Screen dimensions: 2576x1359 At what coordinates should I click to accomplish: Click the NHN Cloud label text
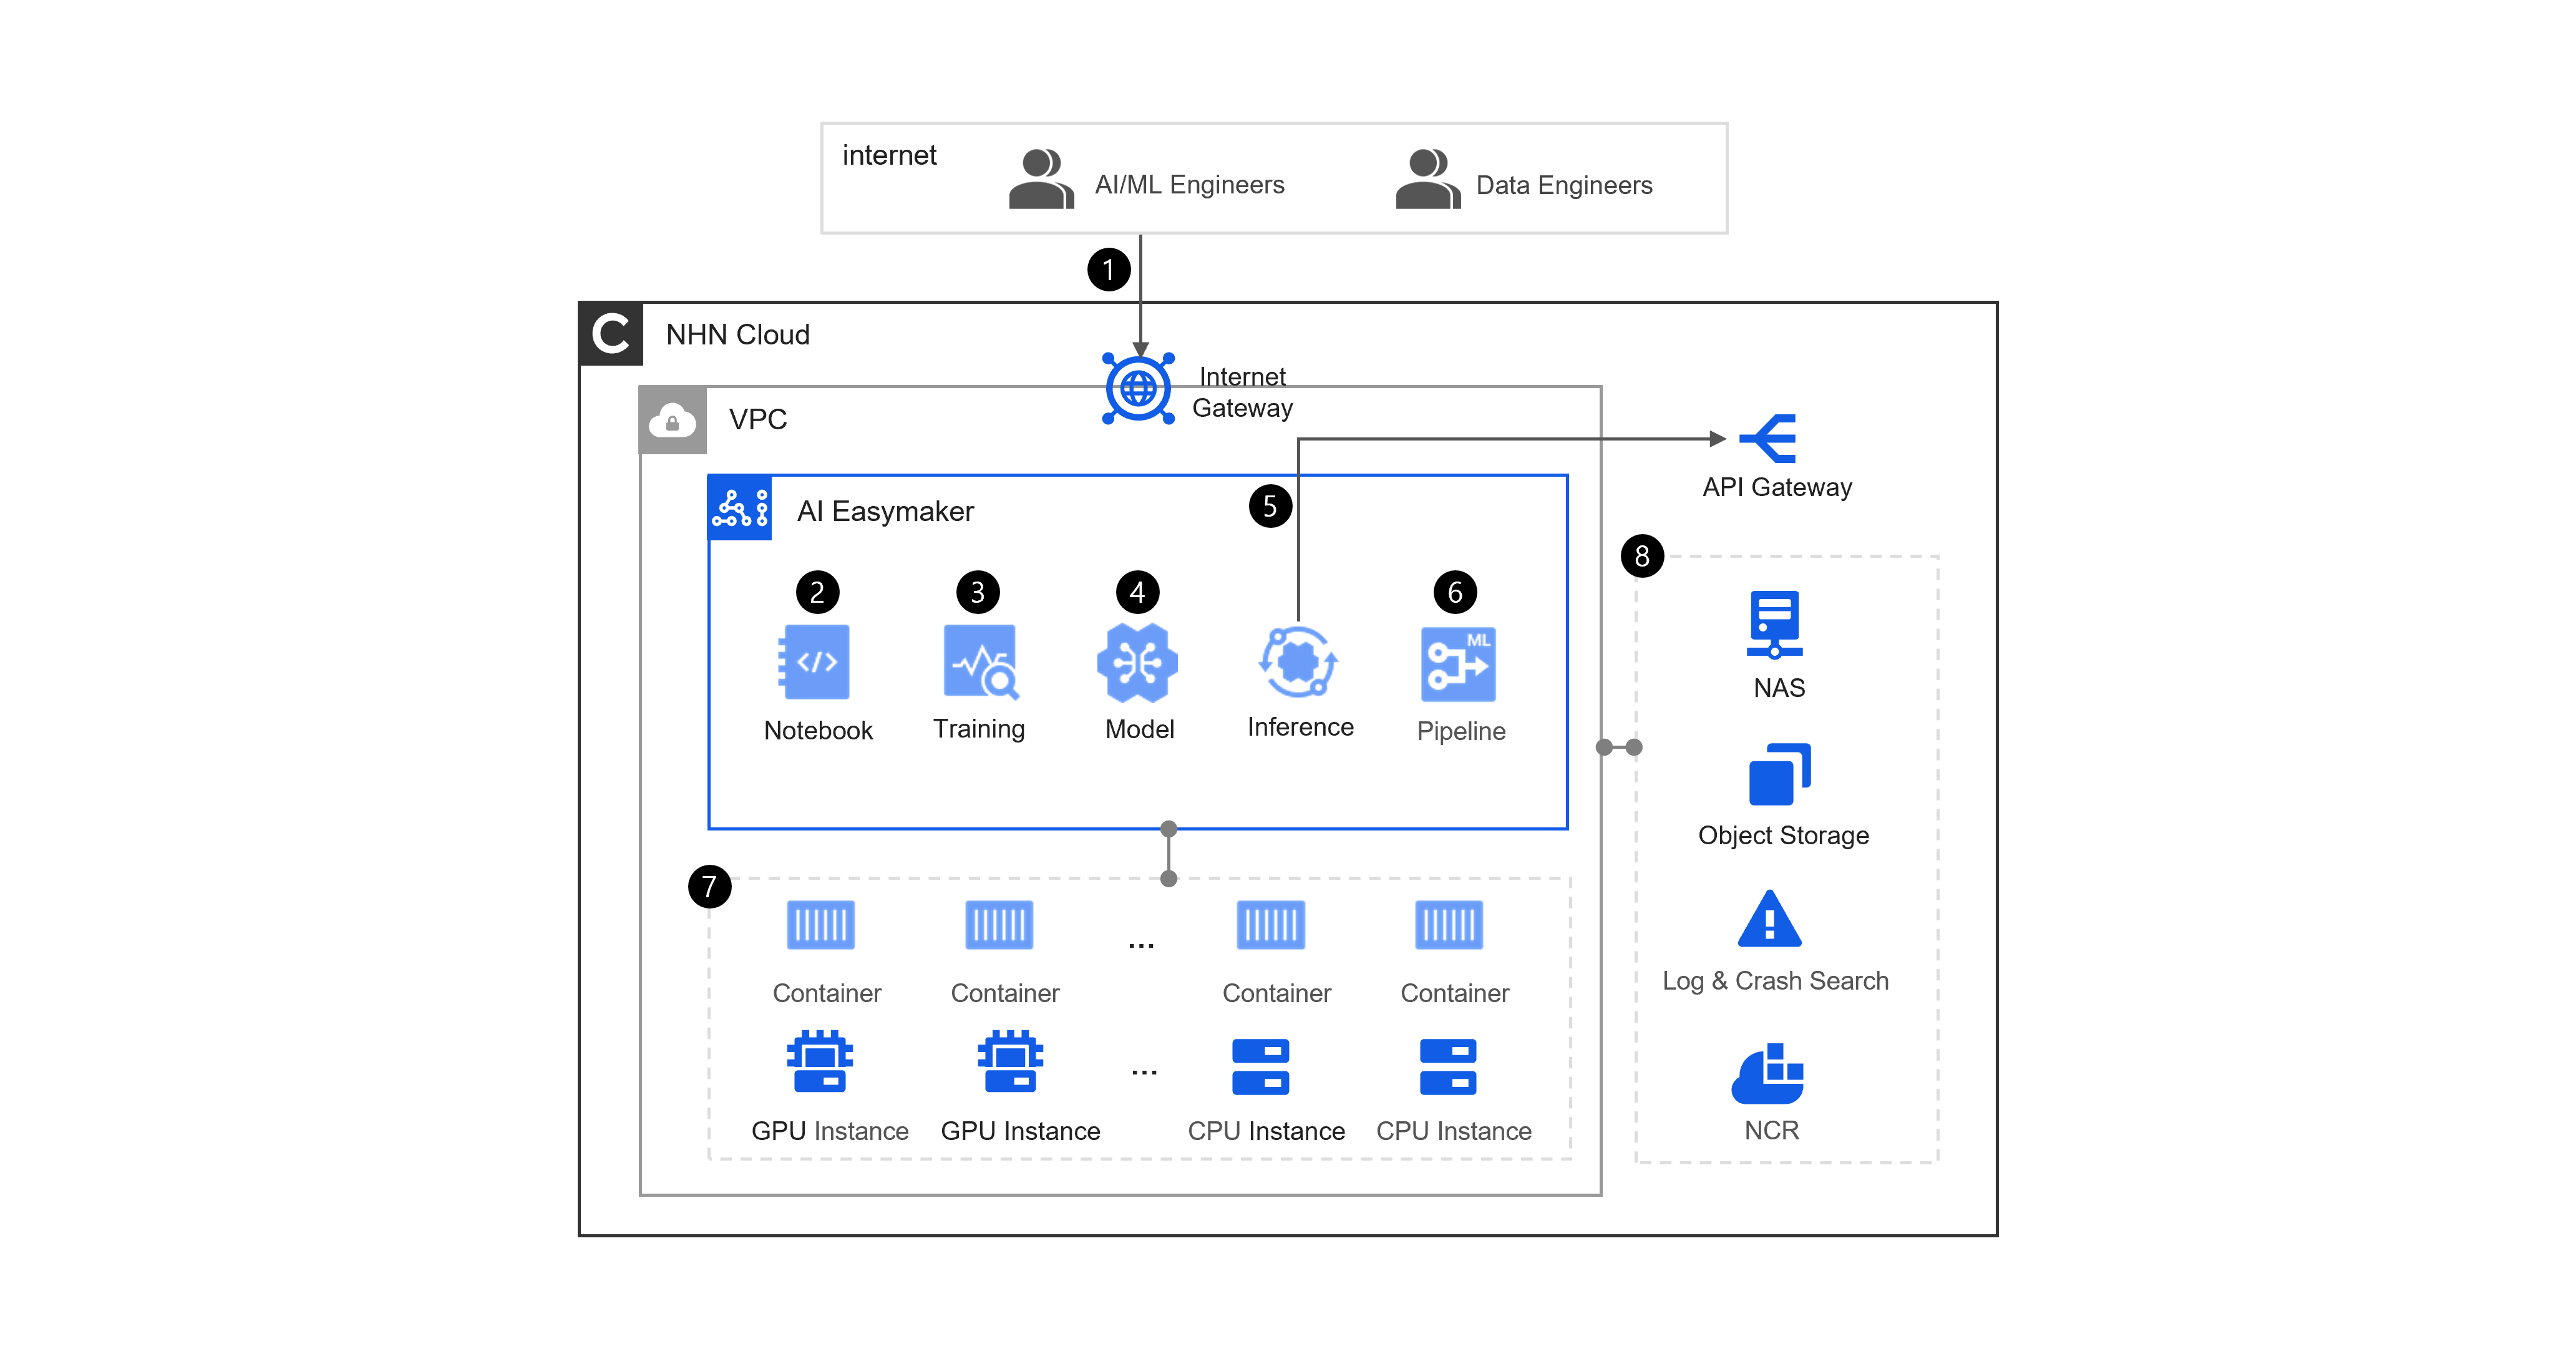pos(737,335)
